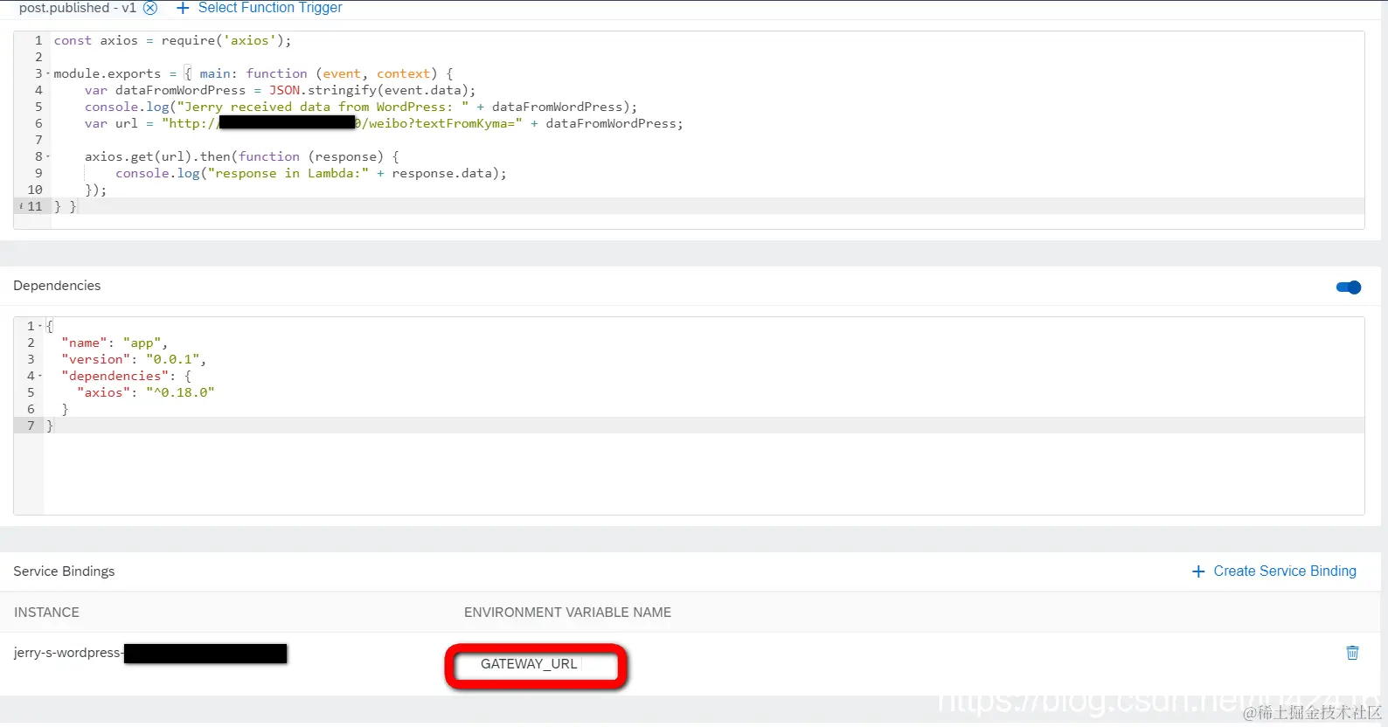The width and height of the screenshot is (1388, 727).
Task: Collapse fold at "dependencies" line 4
Action: pyautogui.click(x=40, y=376)
